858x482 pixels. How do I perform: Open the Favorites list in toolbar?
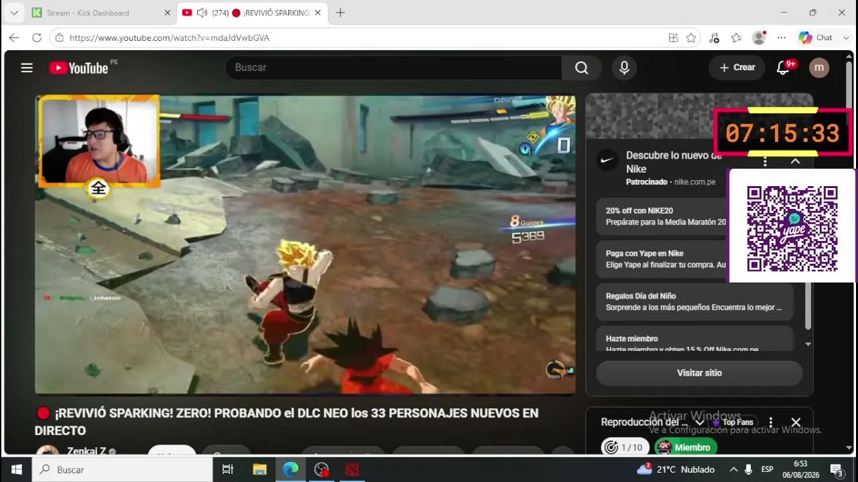736,38
